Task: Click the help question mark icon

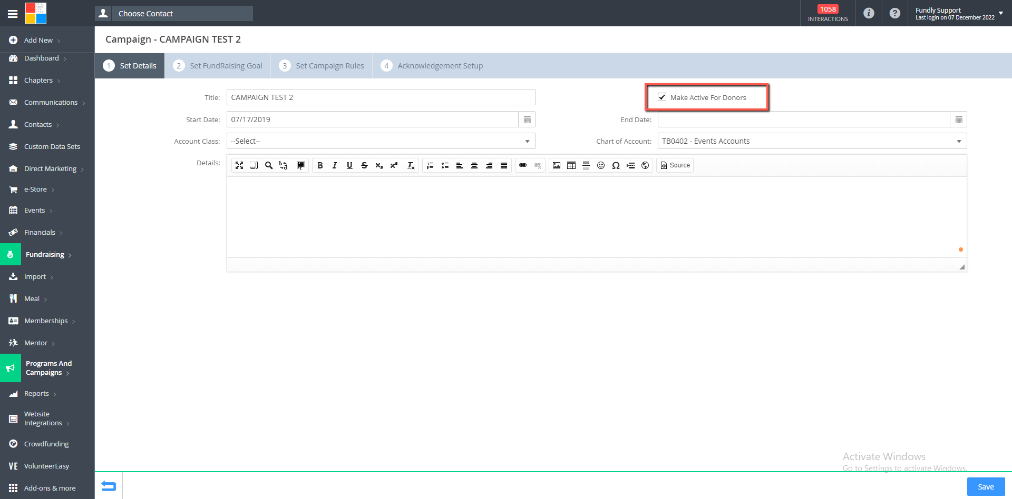Action: point(895,13)
